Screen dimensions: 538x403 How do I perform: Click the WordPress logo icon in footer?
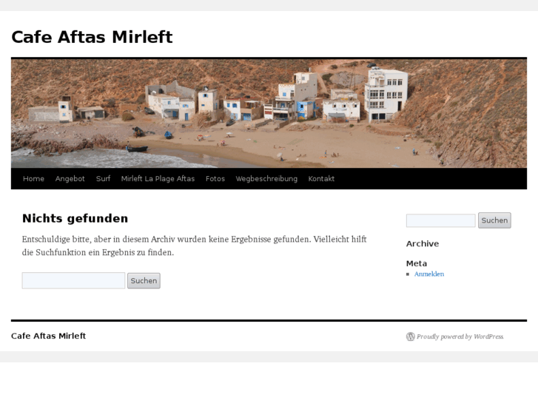click(x=411, y=336)
